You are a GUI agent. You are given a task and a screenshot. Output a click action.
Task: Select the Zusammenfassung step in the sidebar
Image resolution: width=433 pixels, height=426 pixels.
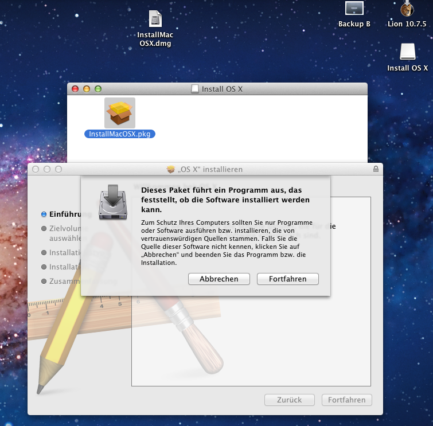point(79,282)
